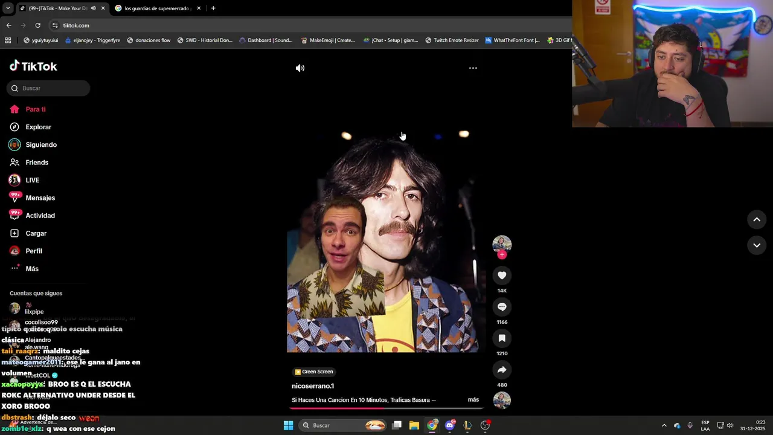Open the jChat Setup bookmark
The image size is (773, 435).
[391, 40]
